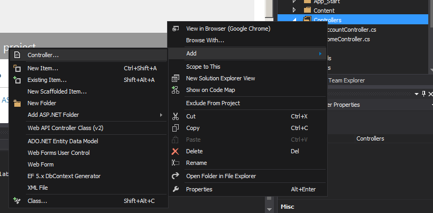Click the Properties wrench icon
Screen dimensions: 433x213
176,189
